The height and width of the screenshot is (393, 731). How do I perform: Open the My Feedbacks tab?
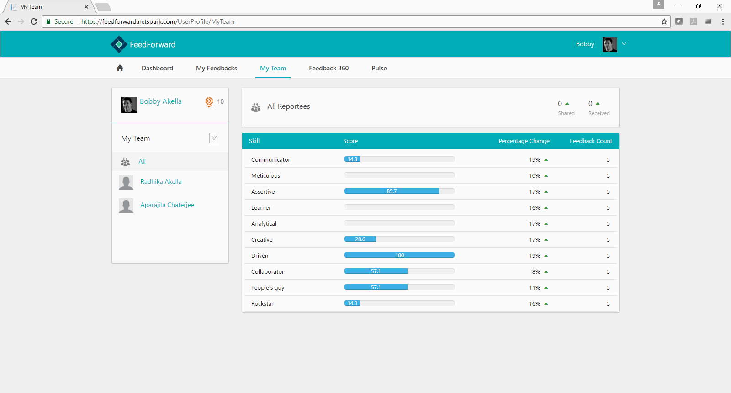217,68
